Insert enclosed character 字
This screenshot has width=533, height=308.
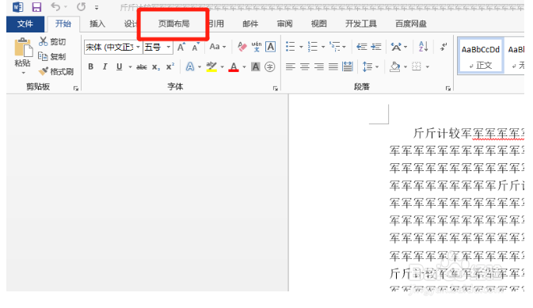(x=269, y=67)
